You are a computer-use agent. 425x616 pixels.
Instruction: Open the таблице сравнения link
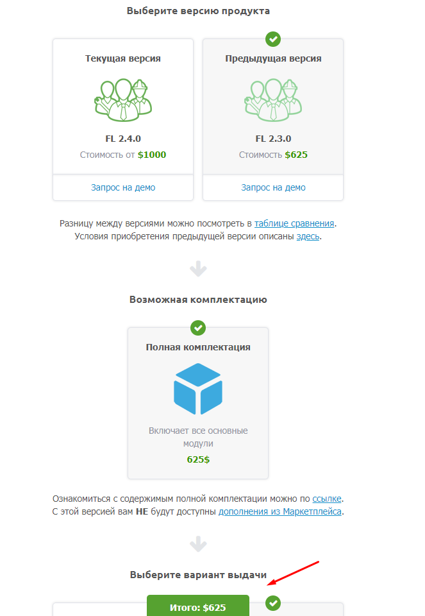tap(294, 224)
